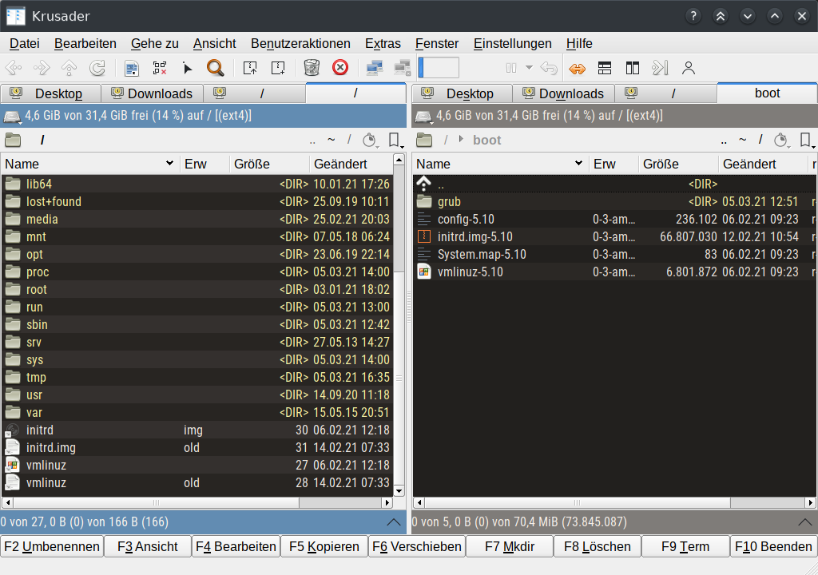Open left panel bookmarks dropdown
Screen dimensions: 818x575
point(395,140)
